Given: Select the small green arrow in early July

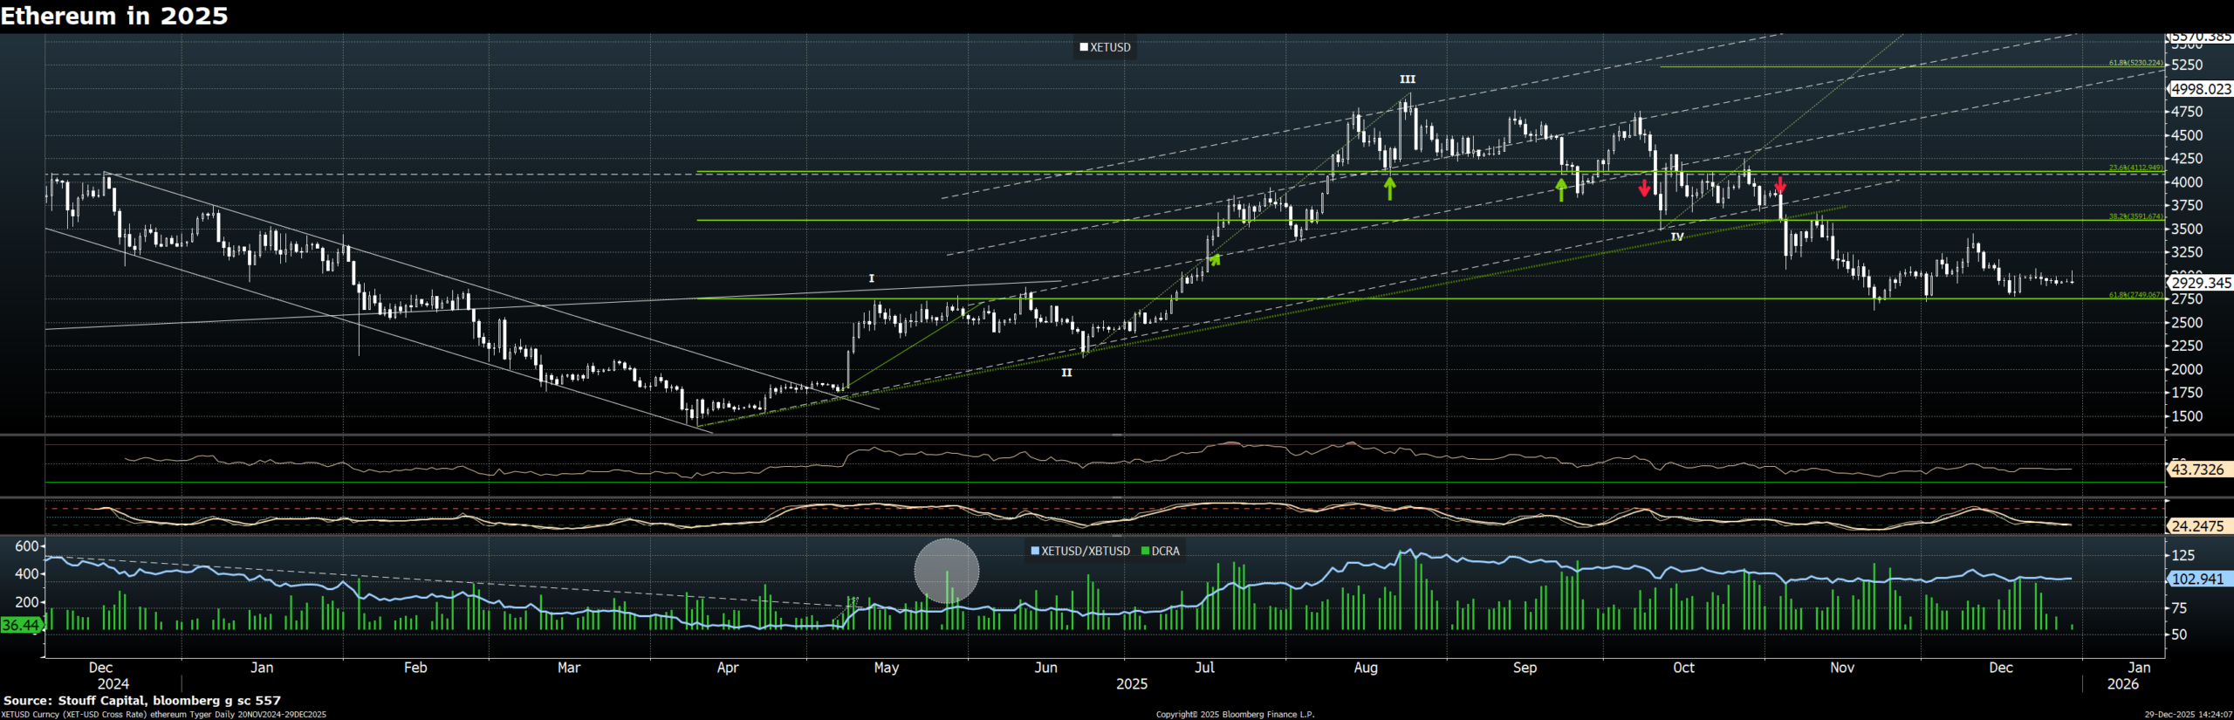Looking at the screenshot, I should point(1214,259).
